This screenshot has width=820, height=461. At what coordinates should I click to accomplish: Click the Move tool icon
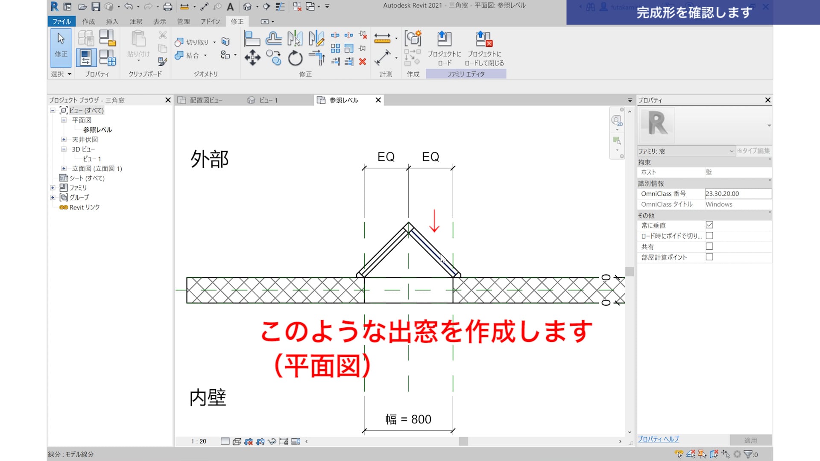point(252,58)
